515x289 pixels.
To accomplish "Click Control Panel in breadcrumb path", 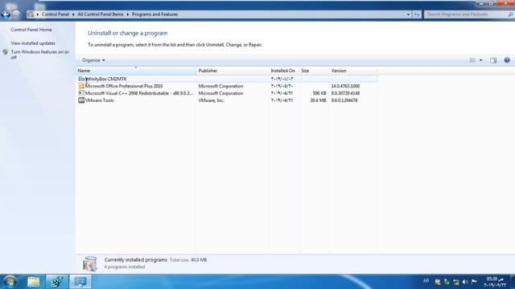I will point(56,14).
